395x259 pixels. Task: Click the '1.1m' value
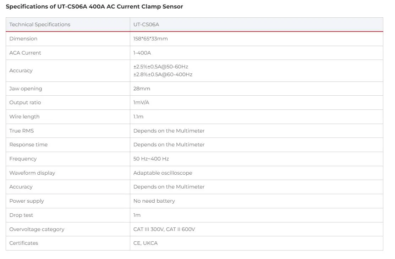click(x=138, y=117)
